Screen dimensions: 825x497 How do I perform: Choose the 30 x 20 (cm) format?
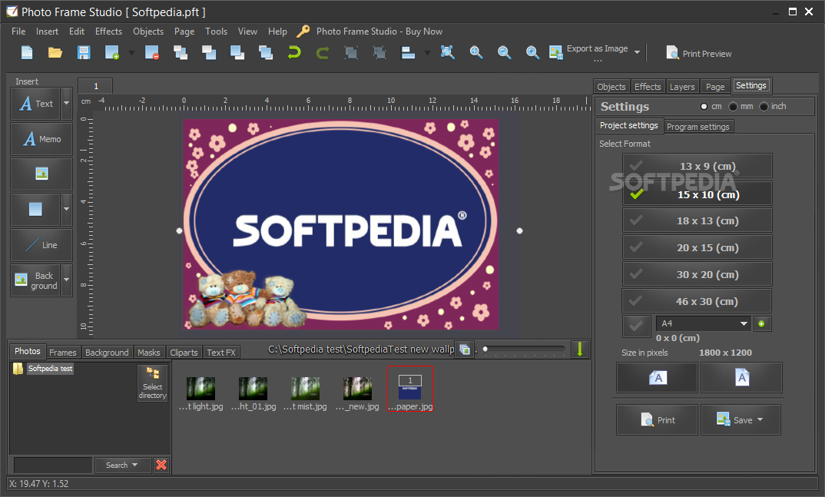coord(697,274)
